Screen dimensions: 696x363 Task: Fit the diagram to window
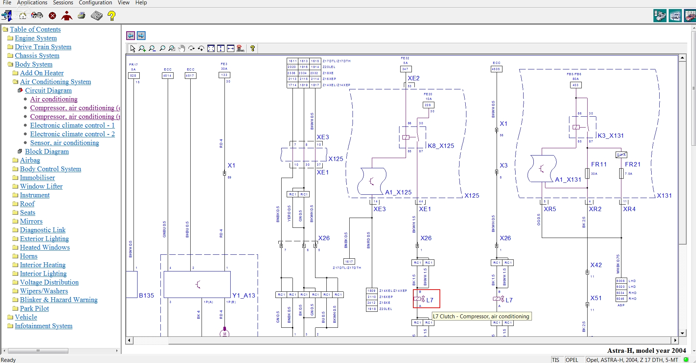click(x=211, y=48)
